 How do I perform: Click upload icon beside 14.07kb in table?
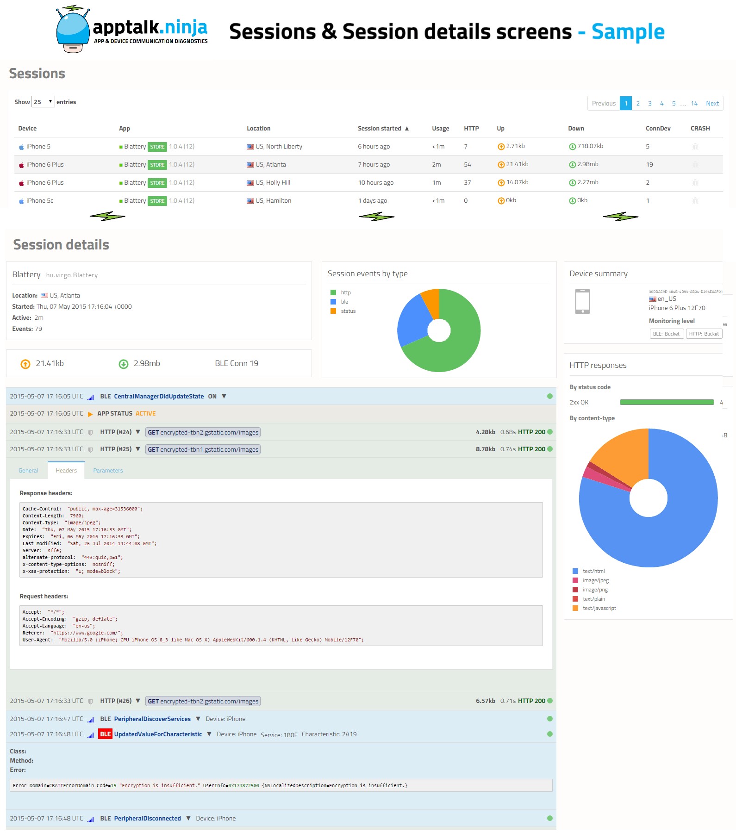point(501,183)
